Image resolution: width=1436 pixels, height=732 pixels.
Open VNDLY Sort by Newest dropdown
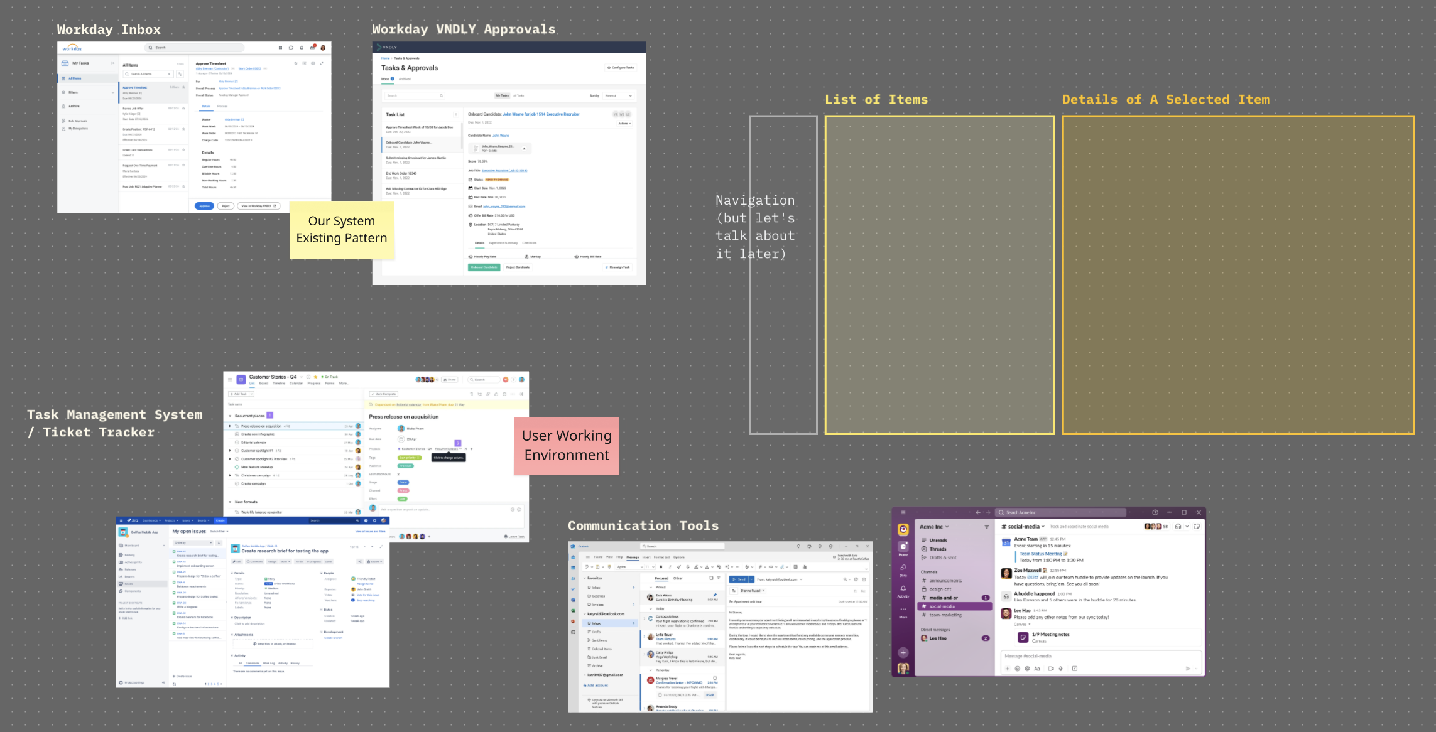tap(619, 96)
